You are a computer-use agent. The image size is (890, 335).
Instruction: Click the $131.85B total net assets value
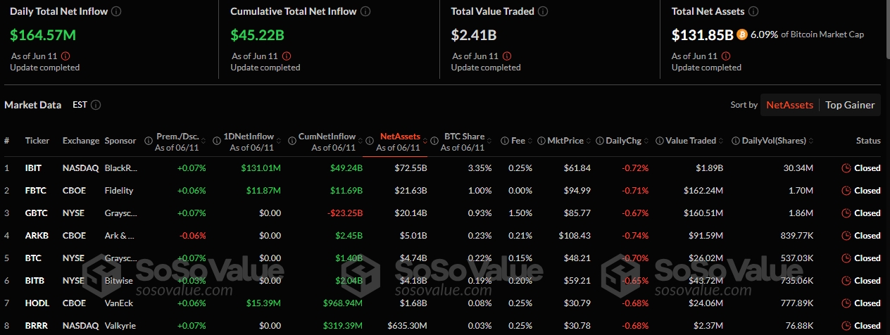703,34
